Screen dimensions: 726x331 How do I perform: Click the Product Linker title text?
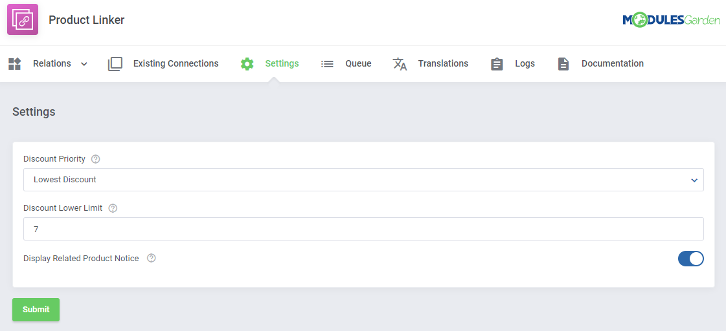coord(87,20)
